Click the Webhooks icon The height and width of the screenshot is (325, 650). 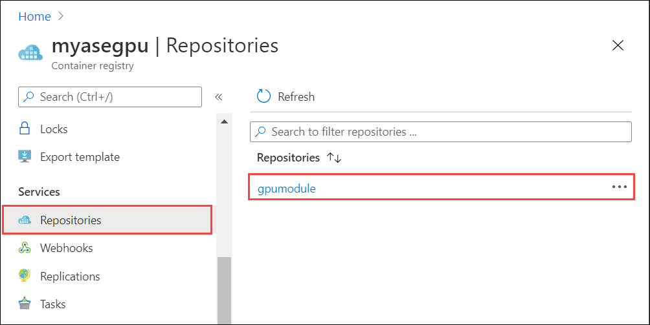(x=25, y=248)
